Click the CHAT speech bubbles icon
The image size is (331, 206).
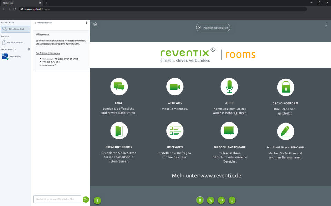coord(119,87)
